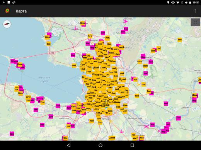This screenshot has width=201, height=150.
Task: Tap the yellow current location figure marker
Action: point(106,103)
